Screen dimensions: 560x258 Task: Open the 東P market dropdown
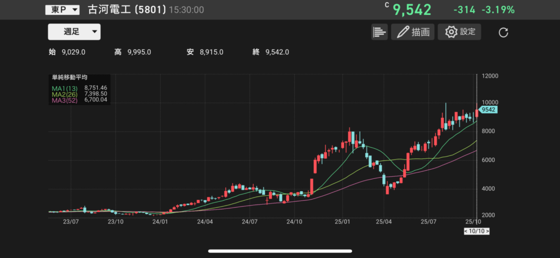pos(62,10)
